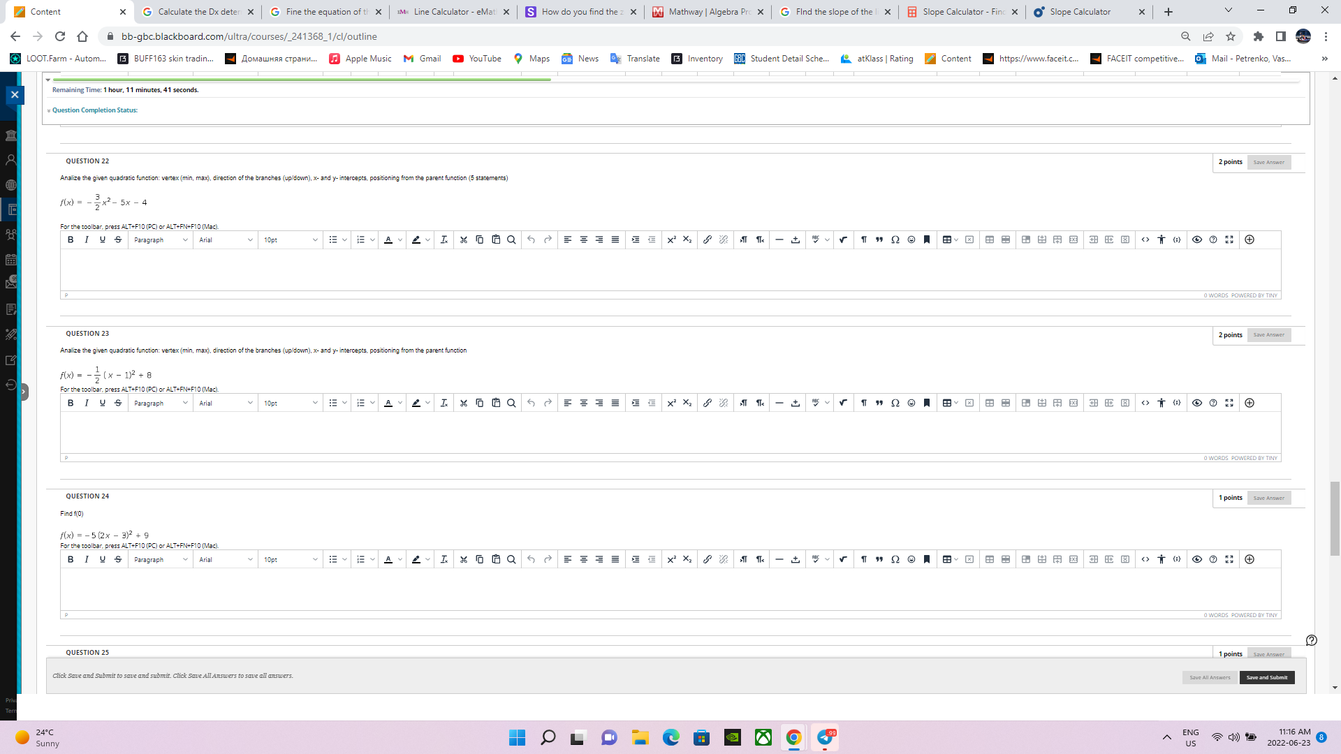Open Gmail from the bookmarks bar
The image size is (1341, 754).
point(422,59)
